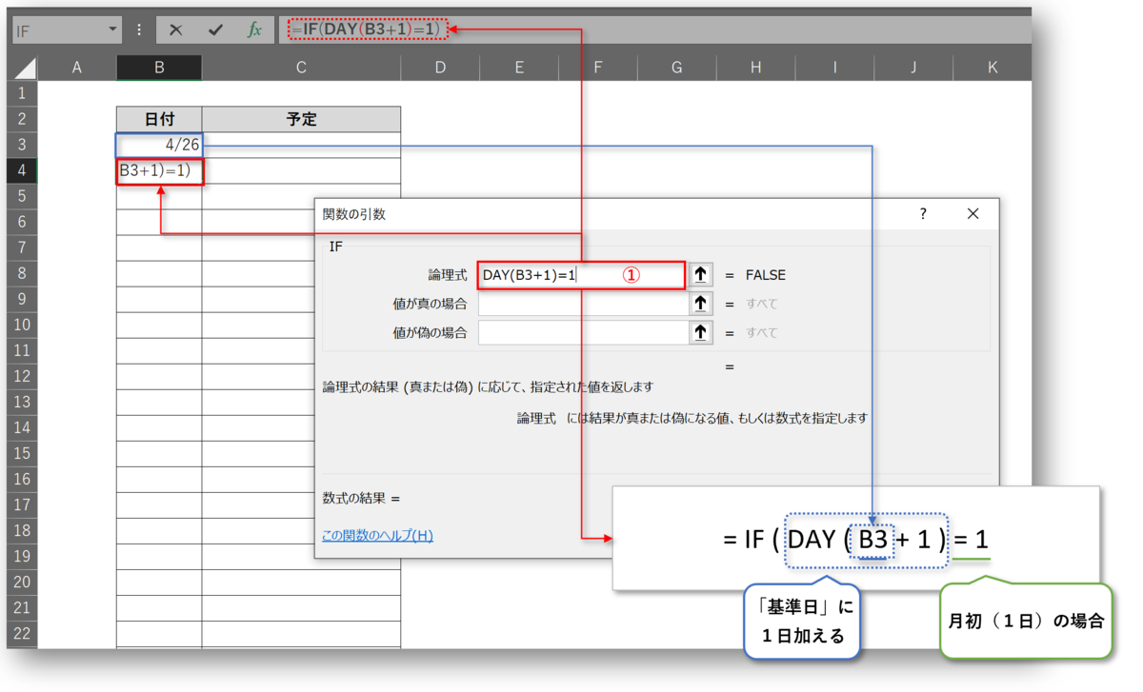Collapse dialog using the 論理式 range selector arrow
Image resolution: width=1143 pixels, height=692 pixels.
pyautogui.click(x=700, y=275)
